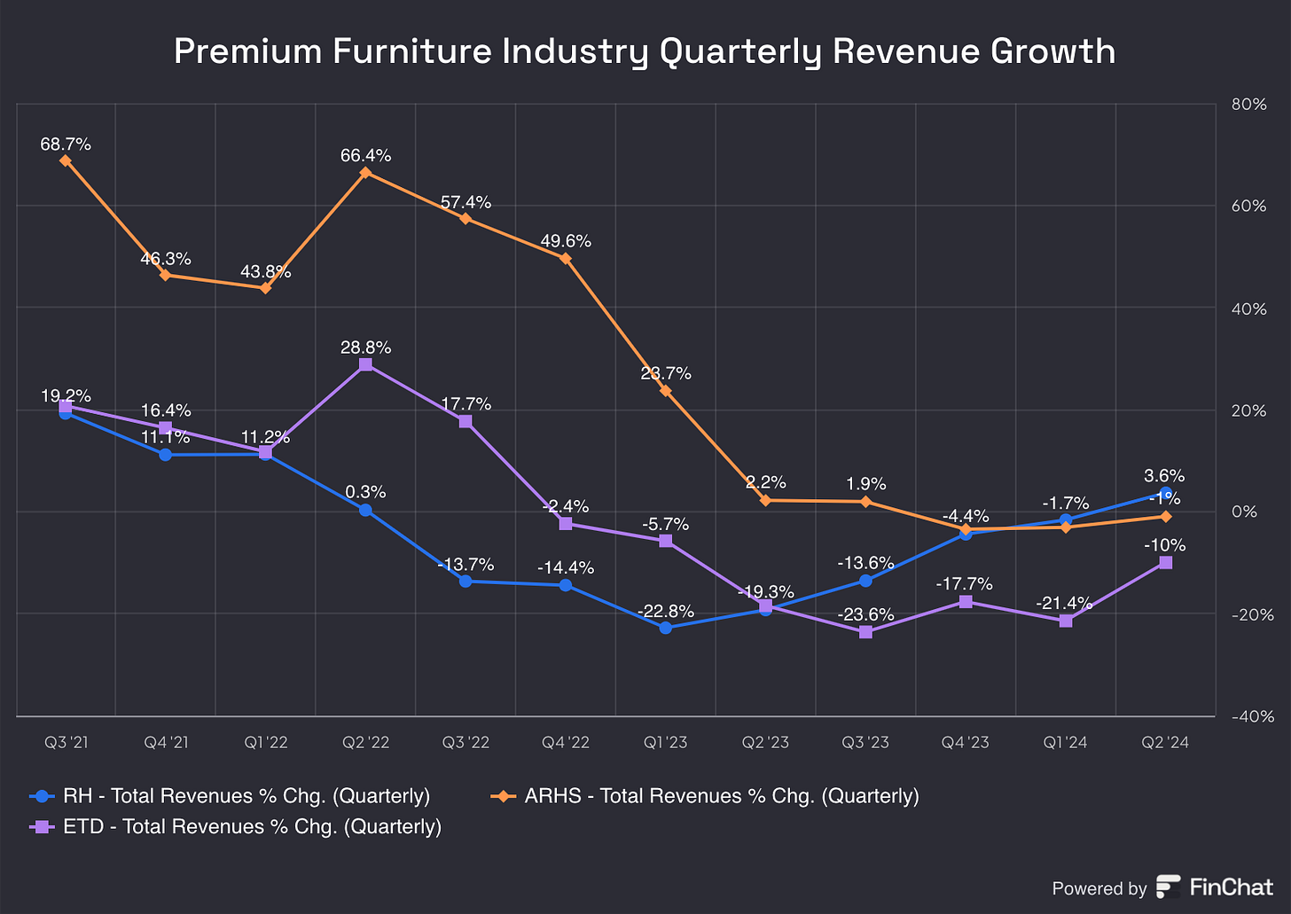This screenshot has height=914, width=1291.
Task: Click the Q3 '21 axis label
Action: 66,743
